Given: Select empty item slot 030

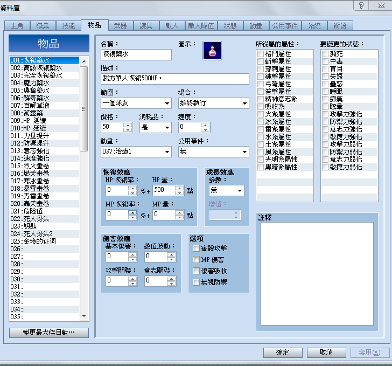Looking at the screenshot, I should tap(45, 279).
